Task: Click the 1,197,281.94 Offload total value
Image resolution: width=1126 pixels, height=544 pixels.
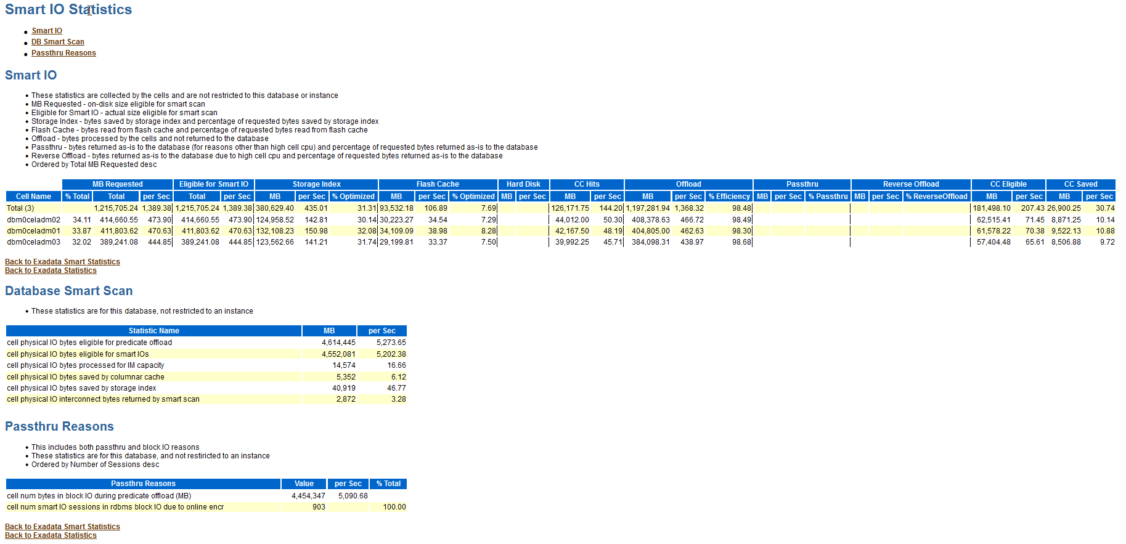Action: tap(648, 208)
